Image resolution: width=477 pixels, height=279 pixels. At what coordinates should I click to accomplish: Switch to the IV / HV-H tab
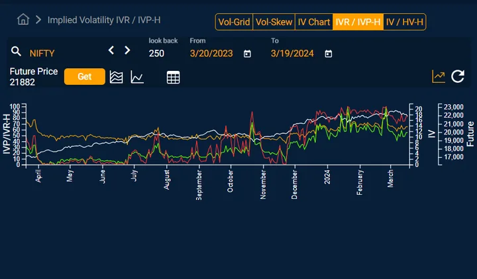click(405, 22)
